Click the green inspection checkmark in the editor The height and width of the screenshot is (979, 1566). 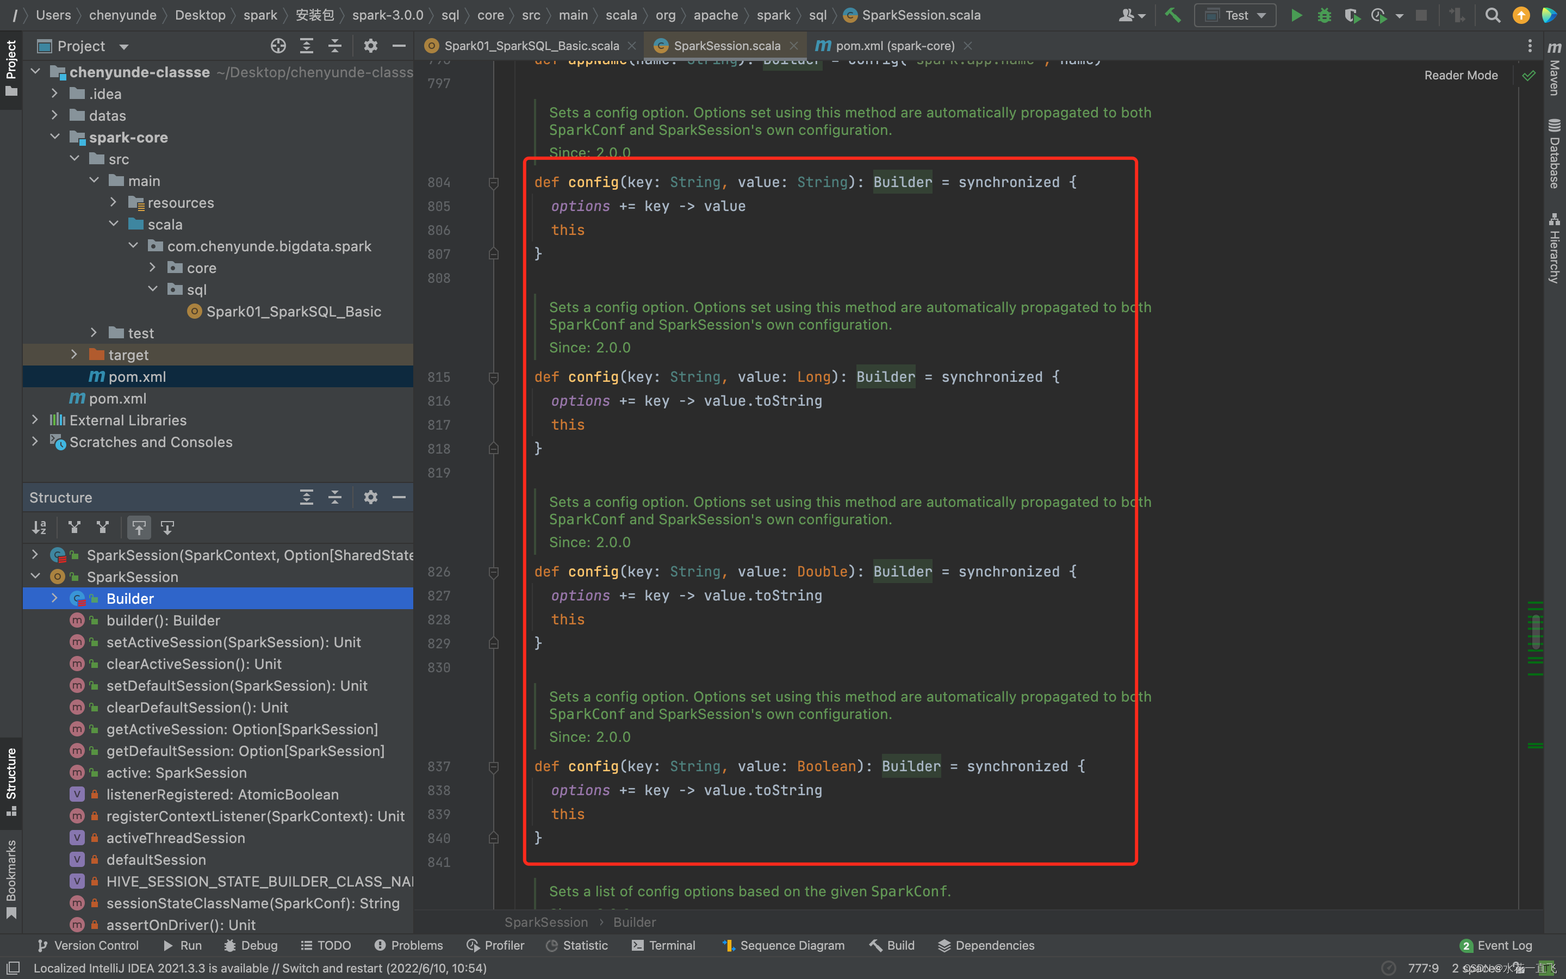point(1528,76)
